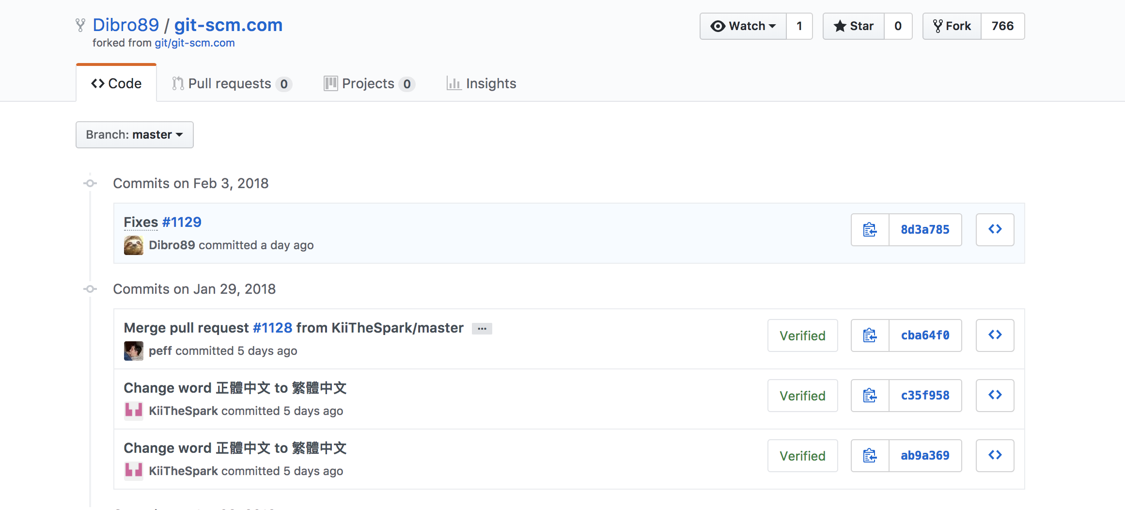
Task: Open the Pull requests tab
Action: tap(232, 84)
